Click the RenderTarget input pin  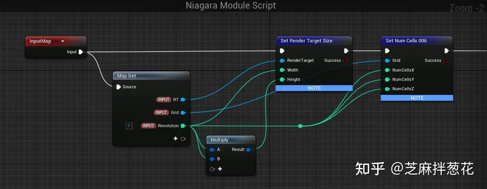(282, 61)
